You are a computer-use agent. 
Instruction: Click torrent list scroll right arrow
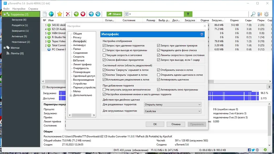pos(270,81)
